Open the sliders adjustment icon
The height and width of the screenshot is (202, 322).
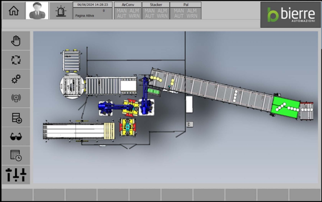pyautogui.click(x=16, y=175)
